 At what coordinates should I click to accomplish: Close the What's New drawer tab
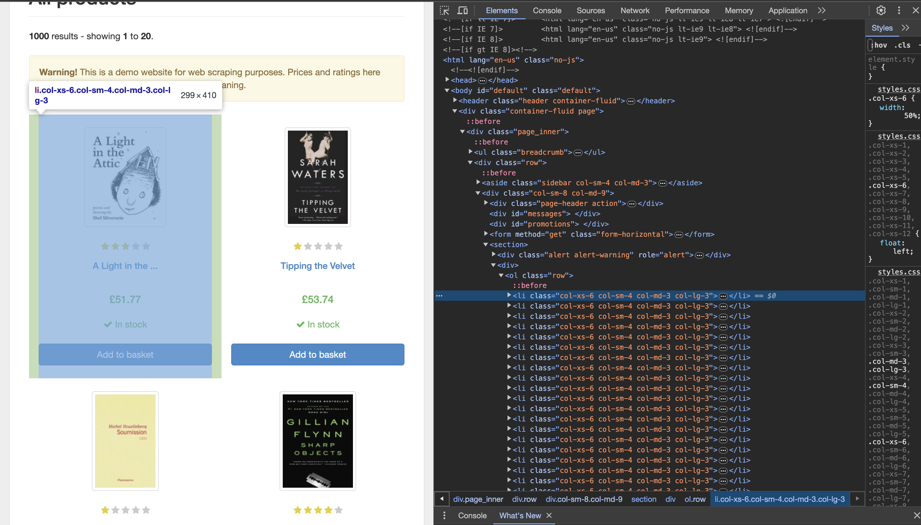coord(549,516)
